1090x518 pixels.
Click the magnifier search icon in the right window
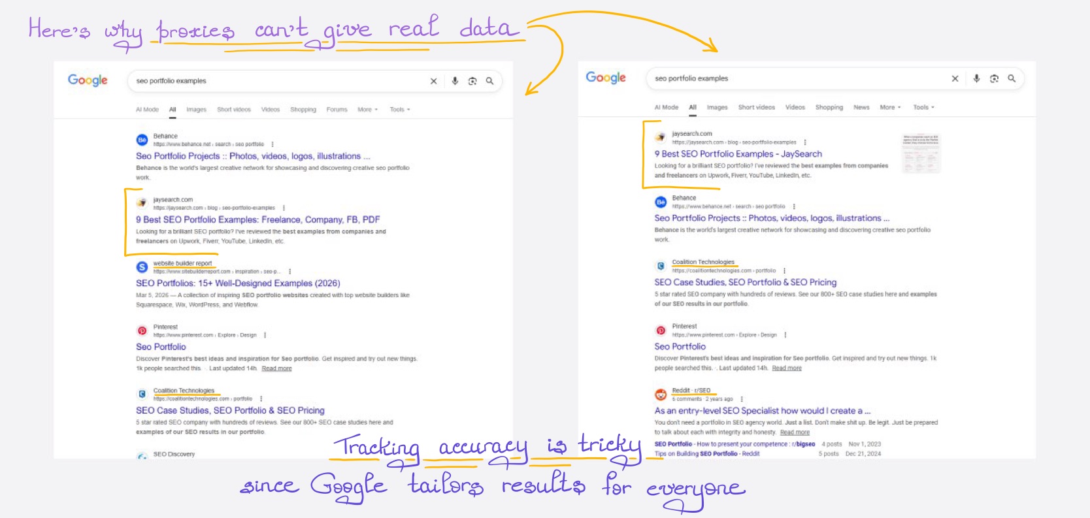(1012, 78)
